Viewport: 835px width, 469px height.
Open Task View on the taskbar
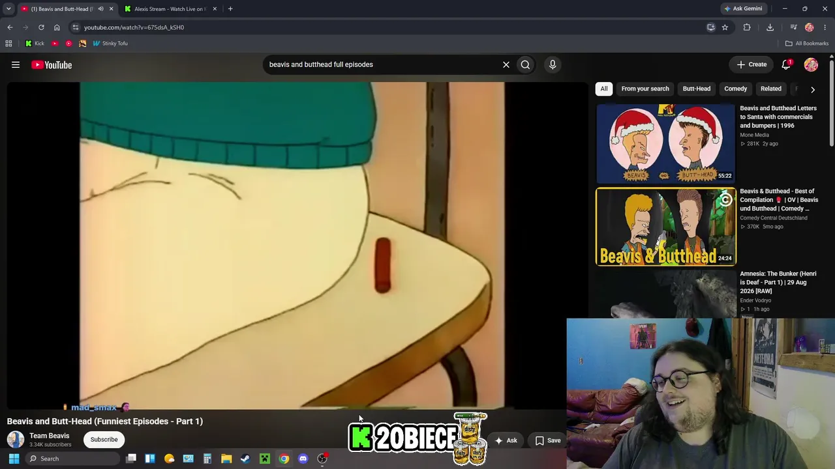click(131, 459)
